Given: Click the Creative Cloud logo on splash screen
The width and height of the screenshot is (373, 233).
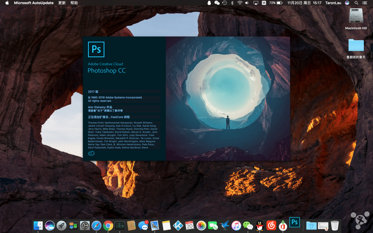Looking at the screenshot, I should (x=91, y=153).
